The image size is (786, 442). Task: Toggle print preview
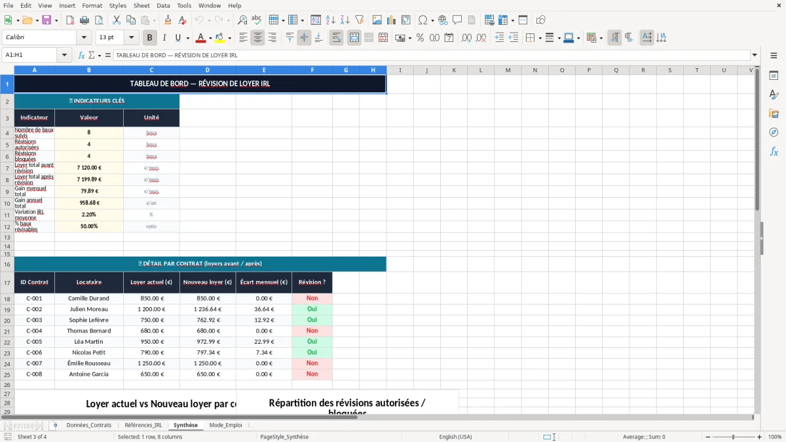(x=98, y=20)
